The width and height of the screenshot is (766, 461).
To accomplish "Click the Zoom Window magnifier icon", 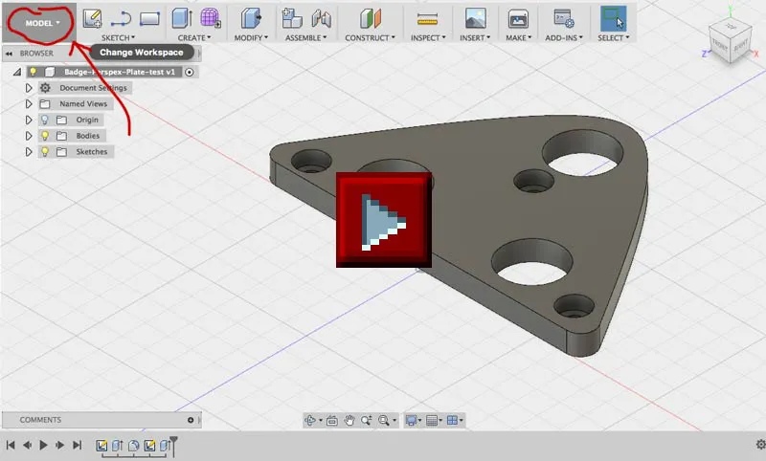I will (384, 420).
